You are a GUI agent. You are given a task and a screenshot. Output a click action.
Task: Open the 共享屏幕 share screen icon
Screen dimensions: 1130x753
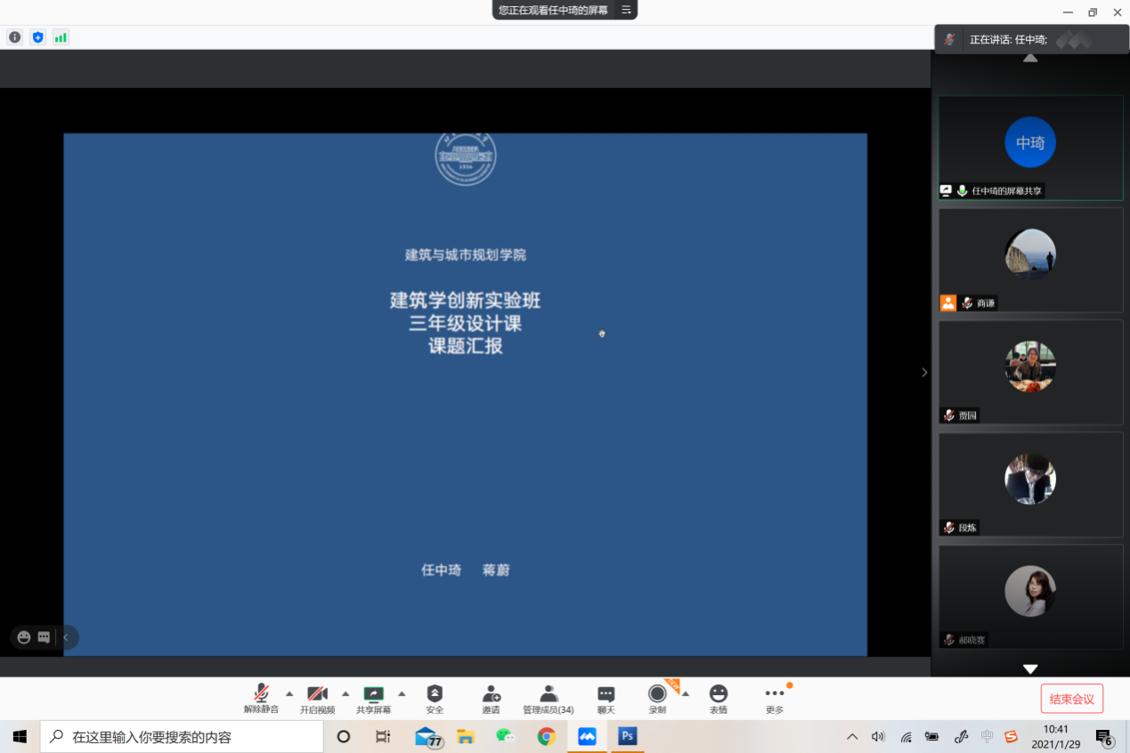pos(373,694)
